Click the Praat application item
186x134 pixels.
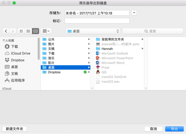(x=119, y=67)
